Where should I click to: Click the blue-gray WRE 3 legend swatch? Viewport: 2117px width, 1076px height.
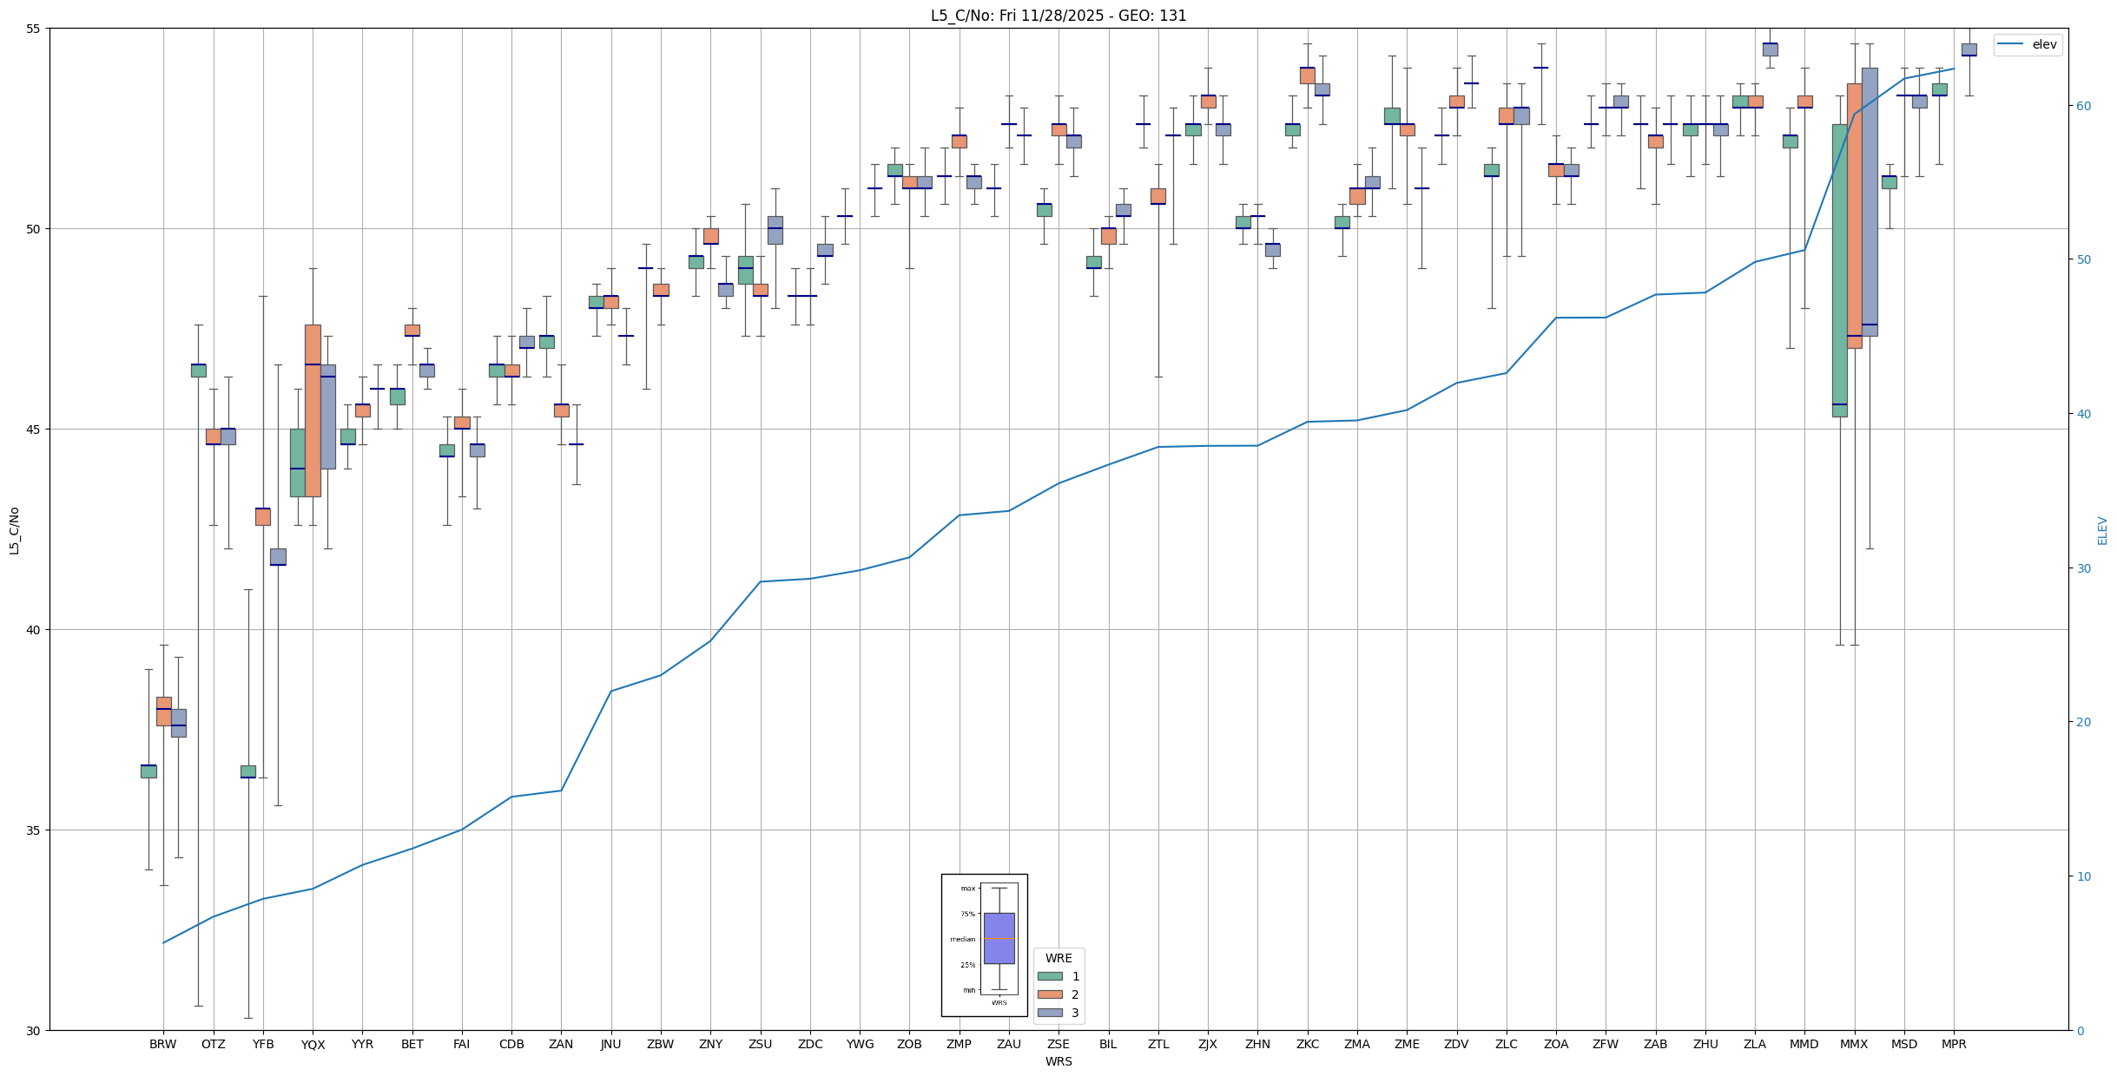coord(1049,1013)
